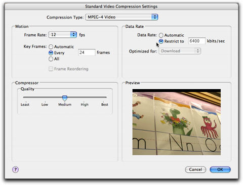The image size is (243, 185).
Task: Open the disabled Optimized for Download dropdown
Action: 180,51
